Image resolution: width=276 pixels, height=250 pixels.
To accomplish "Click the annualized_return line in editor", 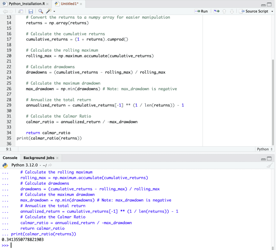I will [x=105, y=105].
